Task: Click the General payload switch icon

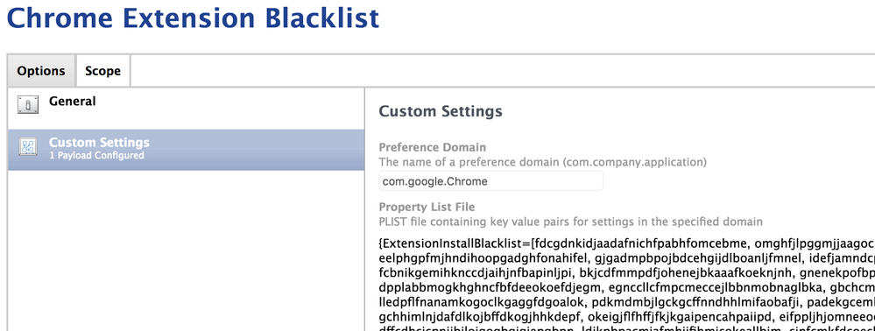Action: point(28,104)
